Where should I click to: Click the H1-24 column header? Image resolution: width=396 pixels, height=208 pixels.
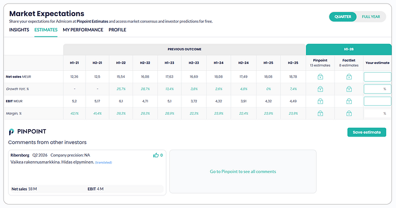(x=219, y=63)
